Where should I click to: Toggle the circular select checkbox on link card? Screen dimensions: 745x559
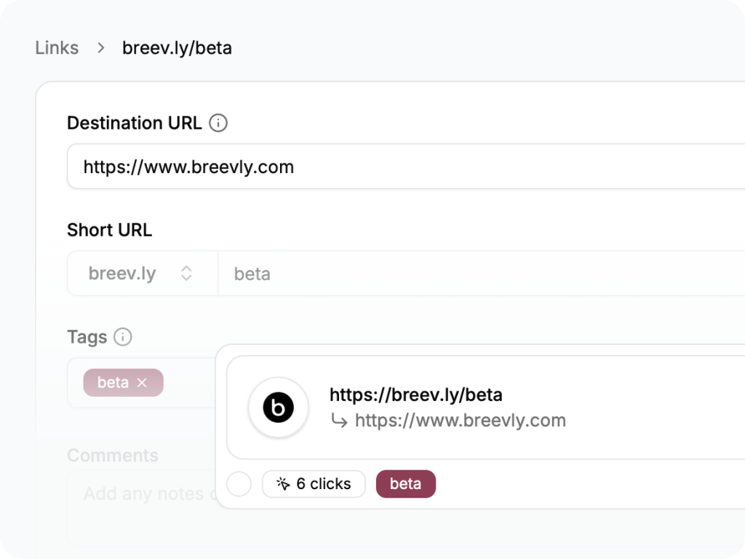pyautogui.click(x=239, y=484)
